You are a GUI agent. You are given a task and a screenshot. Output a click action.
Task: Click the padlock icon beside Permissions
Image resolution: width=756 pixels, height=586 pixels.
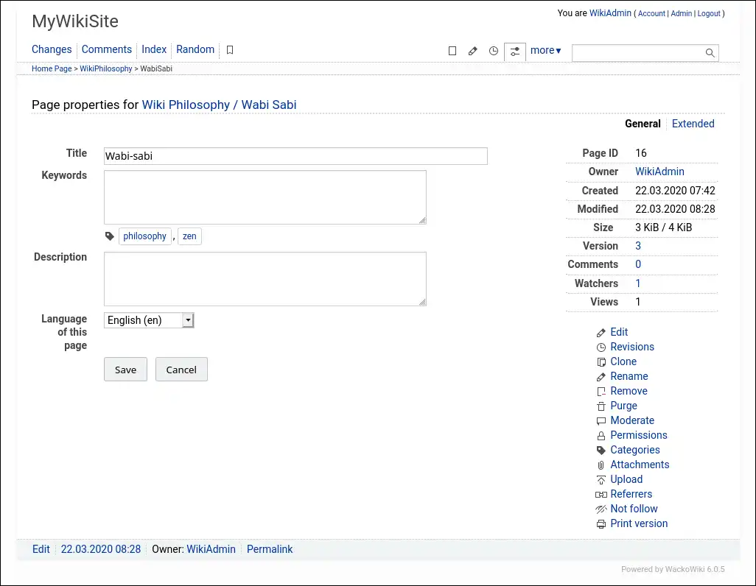(x=601, y=436)
